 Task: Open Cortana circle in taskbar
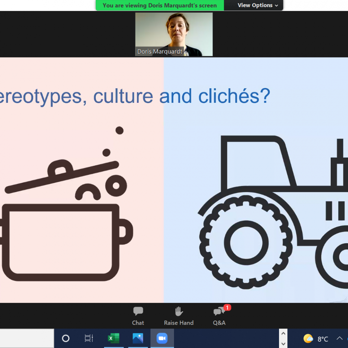(66, 338)
